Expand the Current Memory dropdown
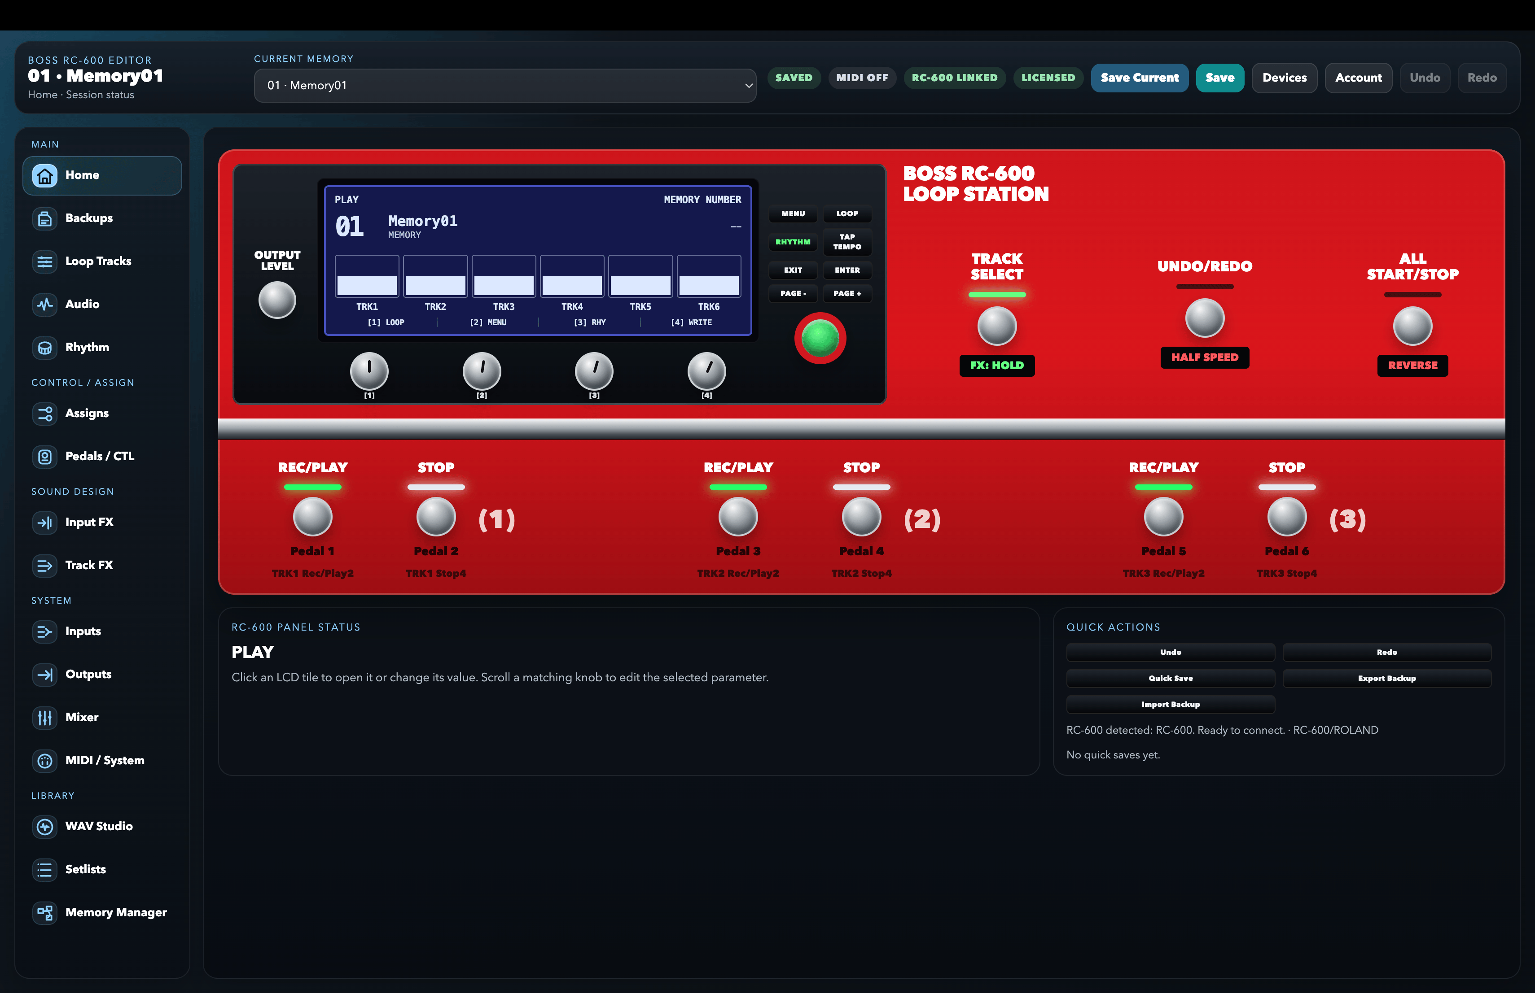The width and height of the screenshot is (1535, 993). (x=505, y=85)
